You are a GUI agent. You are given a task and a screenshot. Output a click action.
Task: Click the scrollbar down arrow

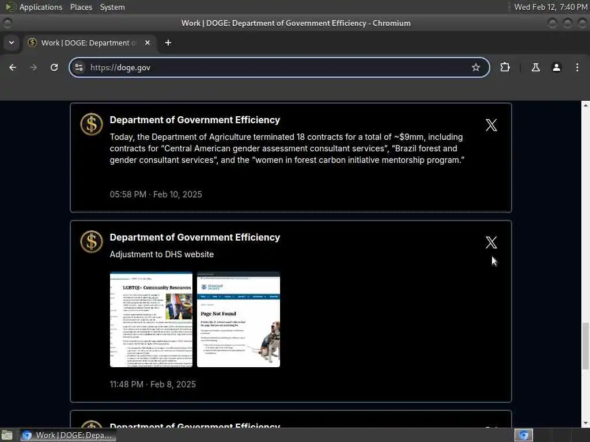point(585,423)
